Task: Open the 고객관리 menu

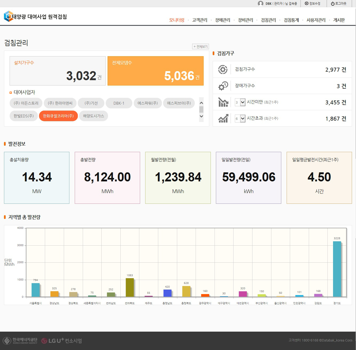Action: pos(200,20)
